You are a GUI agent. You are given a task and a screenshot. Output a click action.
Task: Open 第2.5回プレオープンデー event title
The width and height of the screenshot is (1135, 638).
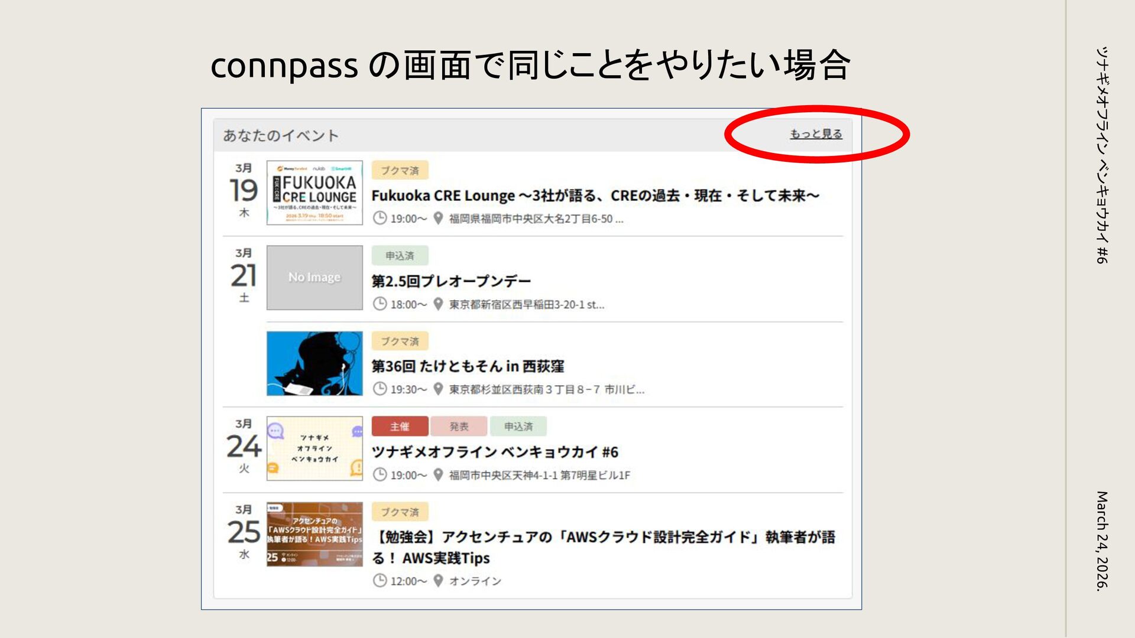point(451,281)
